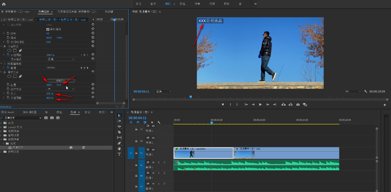The width and height of the screenshot is (391, 192).
Task: Click the Export Frame camera icon
Action: pyautogui.click(x=298, y=105)
